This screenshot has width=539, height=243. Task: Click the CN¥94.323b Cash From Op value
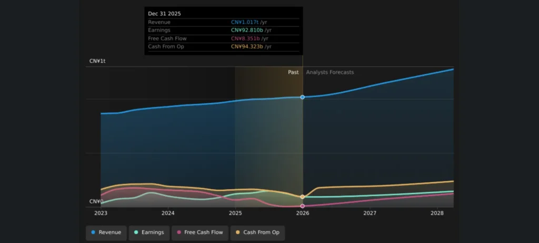click(247, 47)
